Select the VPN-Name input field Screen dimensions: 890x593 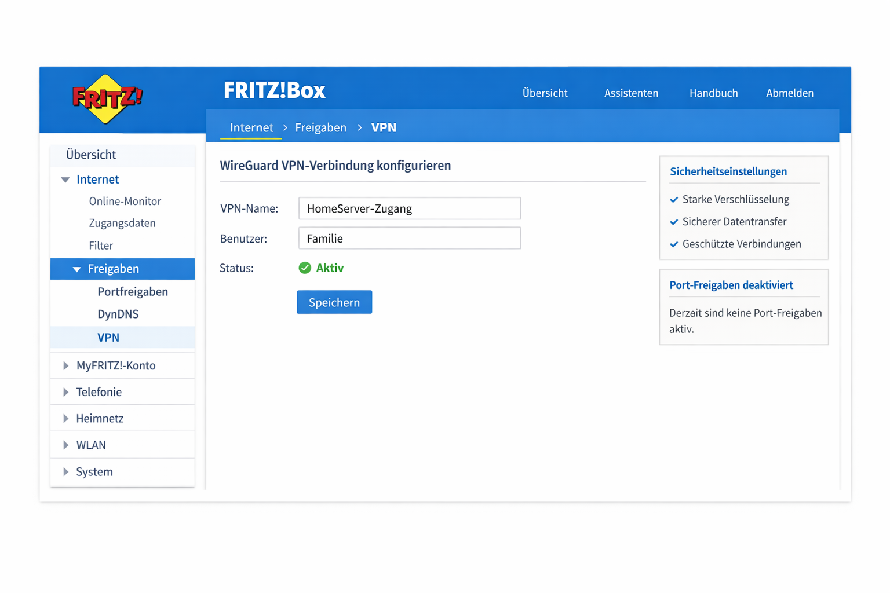click(x=409, y=208)
